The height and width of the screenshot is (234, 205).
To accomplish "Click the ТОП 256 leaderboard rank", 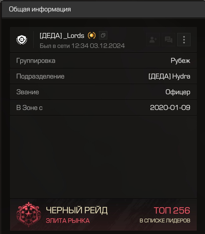I will [x=172, y=210].
